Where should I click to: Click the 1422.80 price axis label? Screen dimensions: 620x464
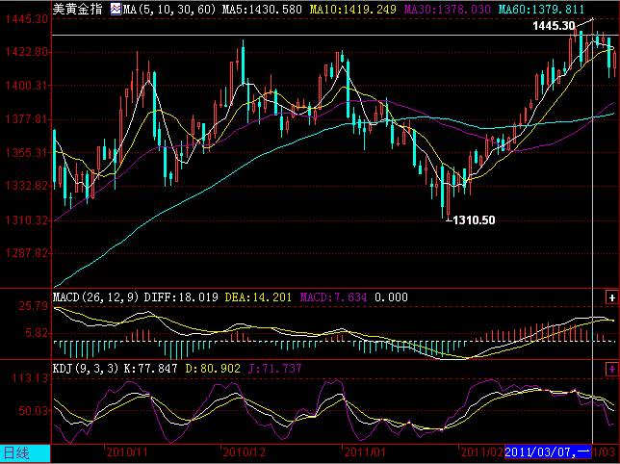pyautogui.click(x=27, y=52)
